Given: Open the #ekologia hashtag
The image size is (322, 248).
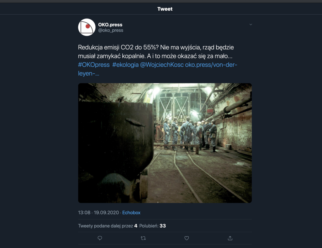Looking at the screenshot, I should 125,65.
